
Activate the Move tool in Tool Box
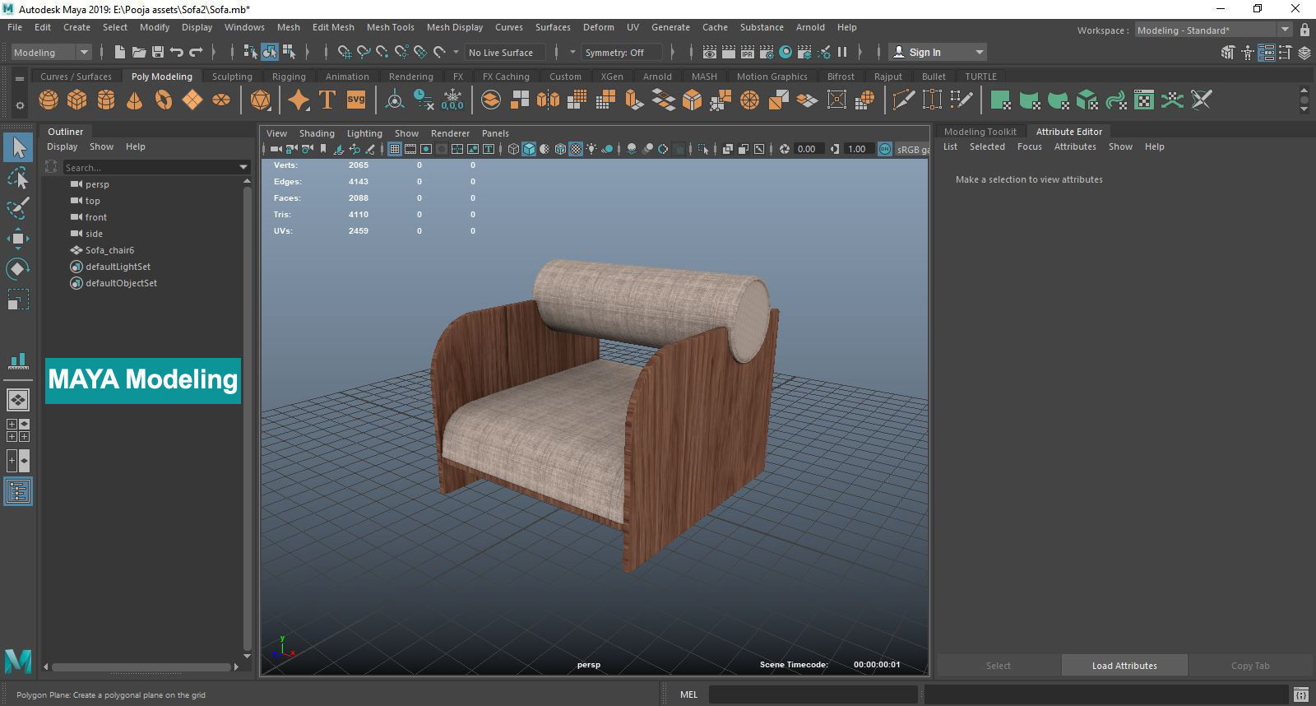tap(18, 239)
